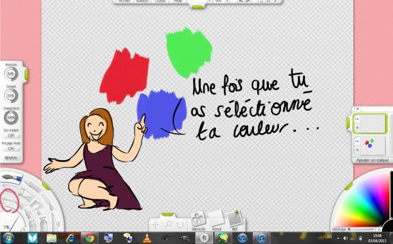Viewport: 393px width, 244px height.
Task: Select the watercolor brush tool
Action: pos(12,178)
